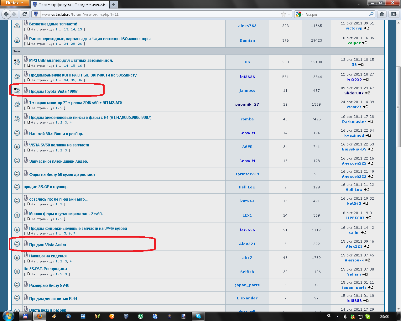The width and height of the screenshot is (401, 321).
Task: Open the Firefox application menu
Action: (x=14, y=3)
